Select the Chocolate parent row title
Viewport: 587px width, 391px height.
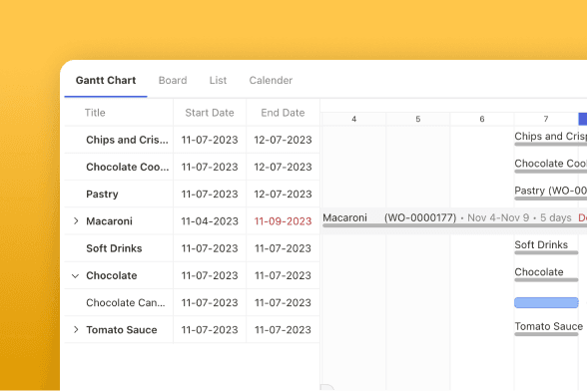[x=112, y=275]
